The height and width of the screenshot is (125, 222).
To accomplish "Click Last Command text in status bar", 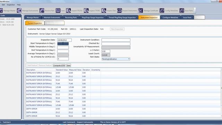I will pyautogui.click(x=69, y=122).
